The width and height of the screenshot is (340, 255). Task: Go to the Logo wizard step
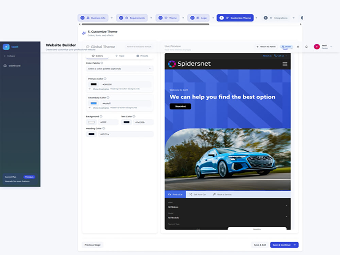click(x=199, y=18)
